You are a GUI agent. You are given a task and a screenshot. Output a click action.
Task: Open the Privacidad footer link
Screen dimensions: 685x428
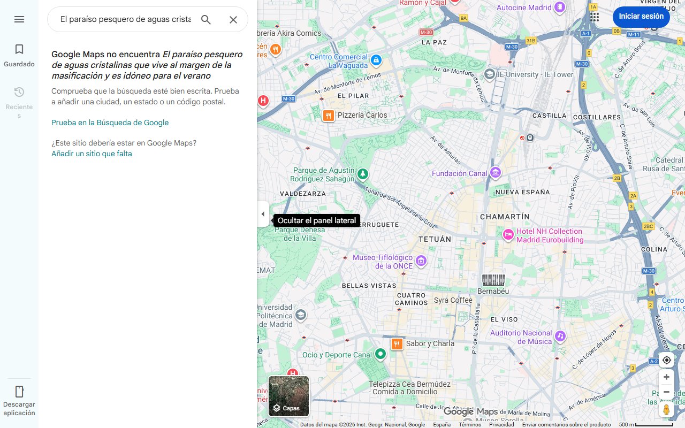click(x=501, y=425)
